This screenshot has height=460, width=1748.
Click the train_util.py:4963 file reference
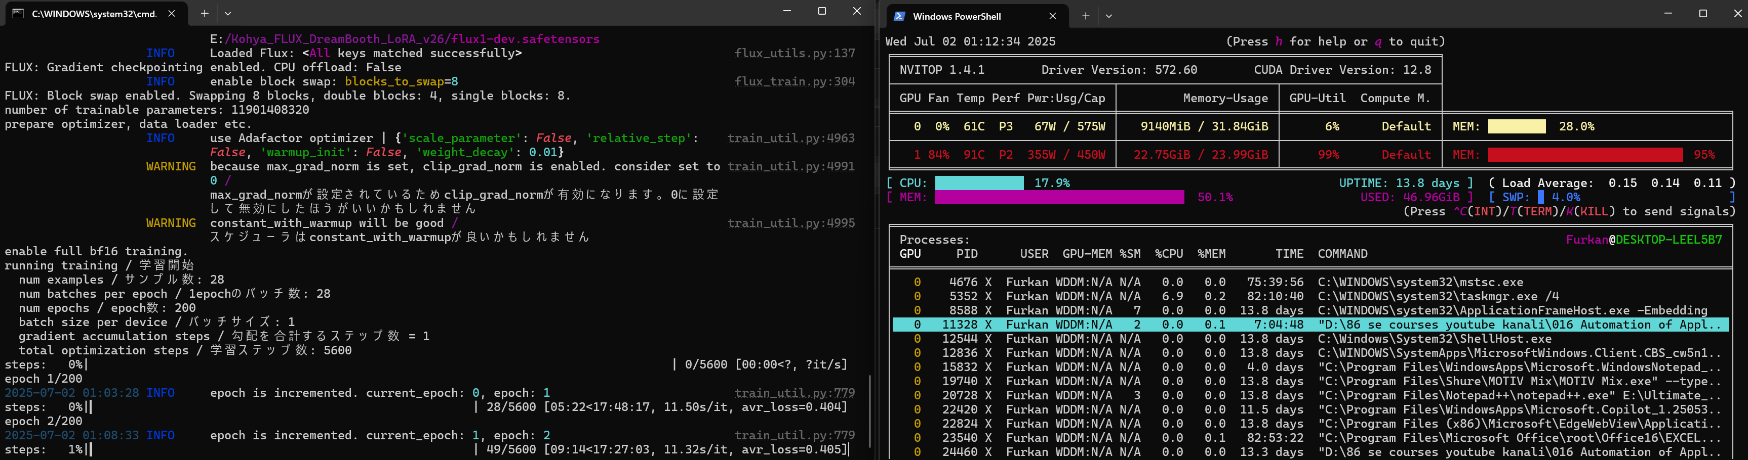point(790,138)
